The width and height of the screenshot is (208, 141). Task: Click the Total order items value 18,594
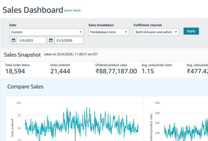(15, 71)
